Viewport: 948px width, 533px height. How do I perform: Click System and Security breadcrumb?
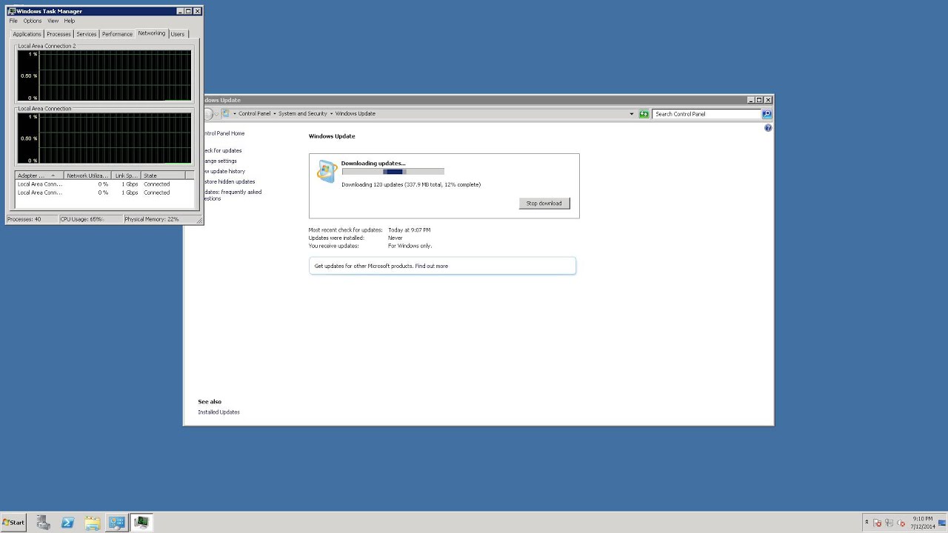(302, 114)
